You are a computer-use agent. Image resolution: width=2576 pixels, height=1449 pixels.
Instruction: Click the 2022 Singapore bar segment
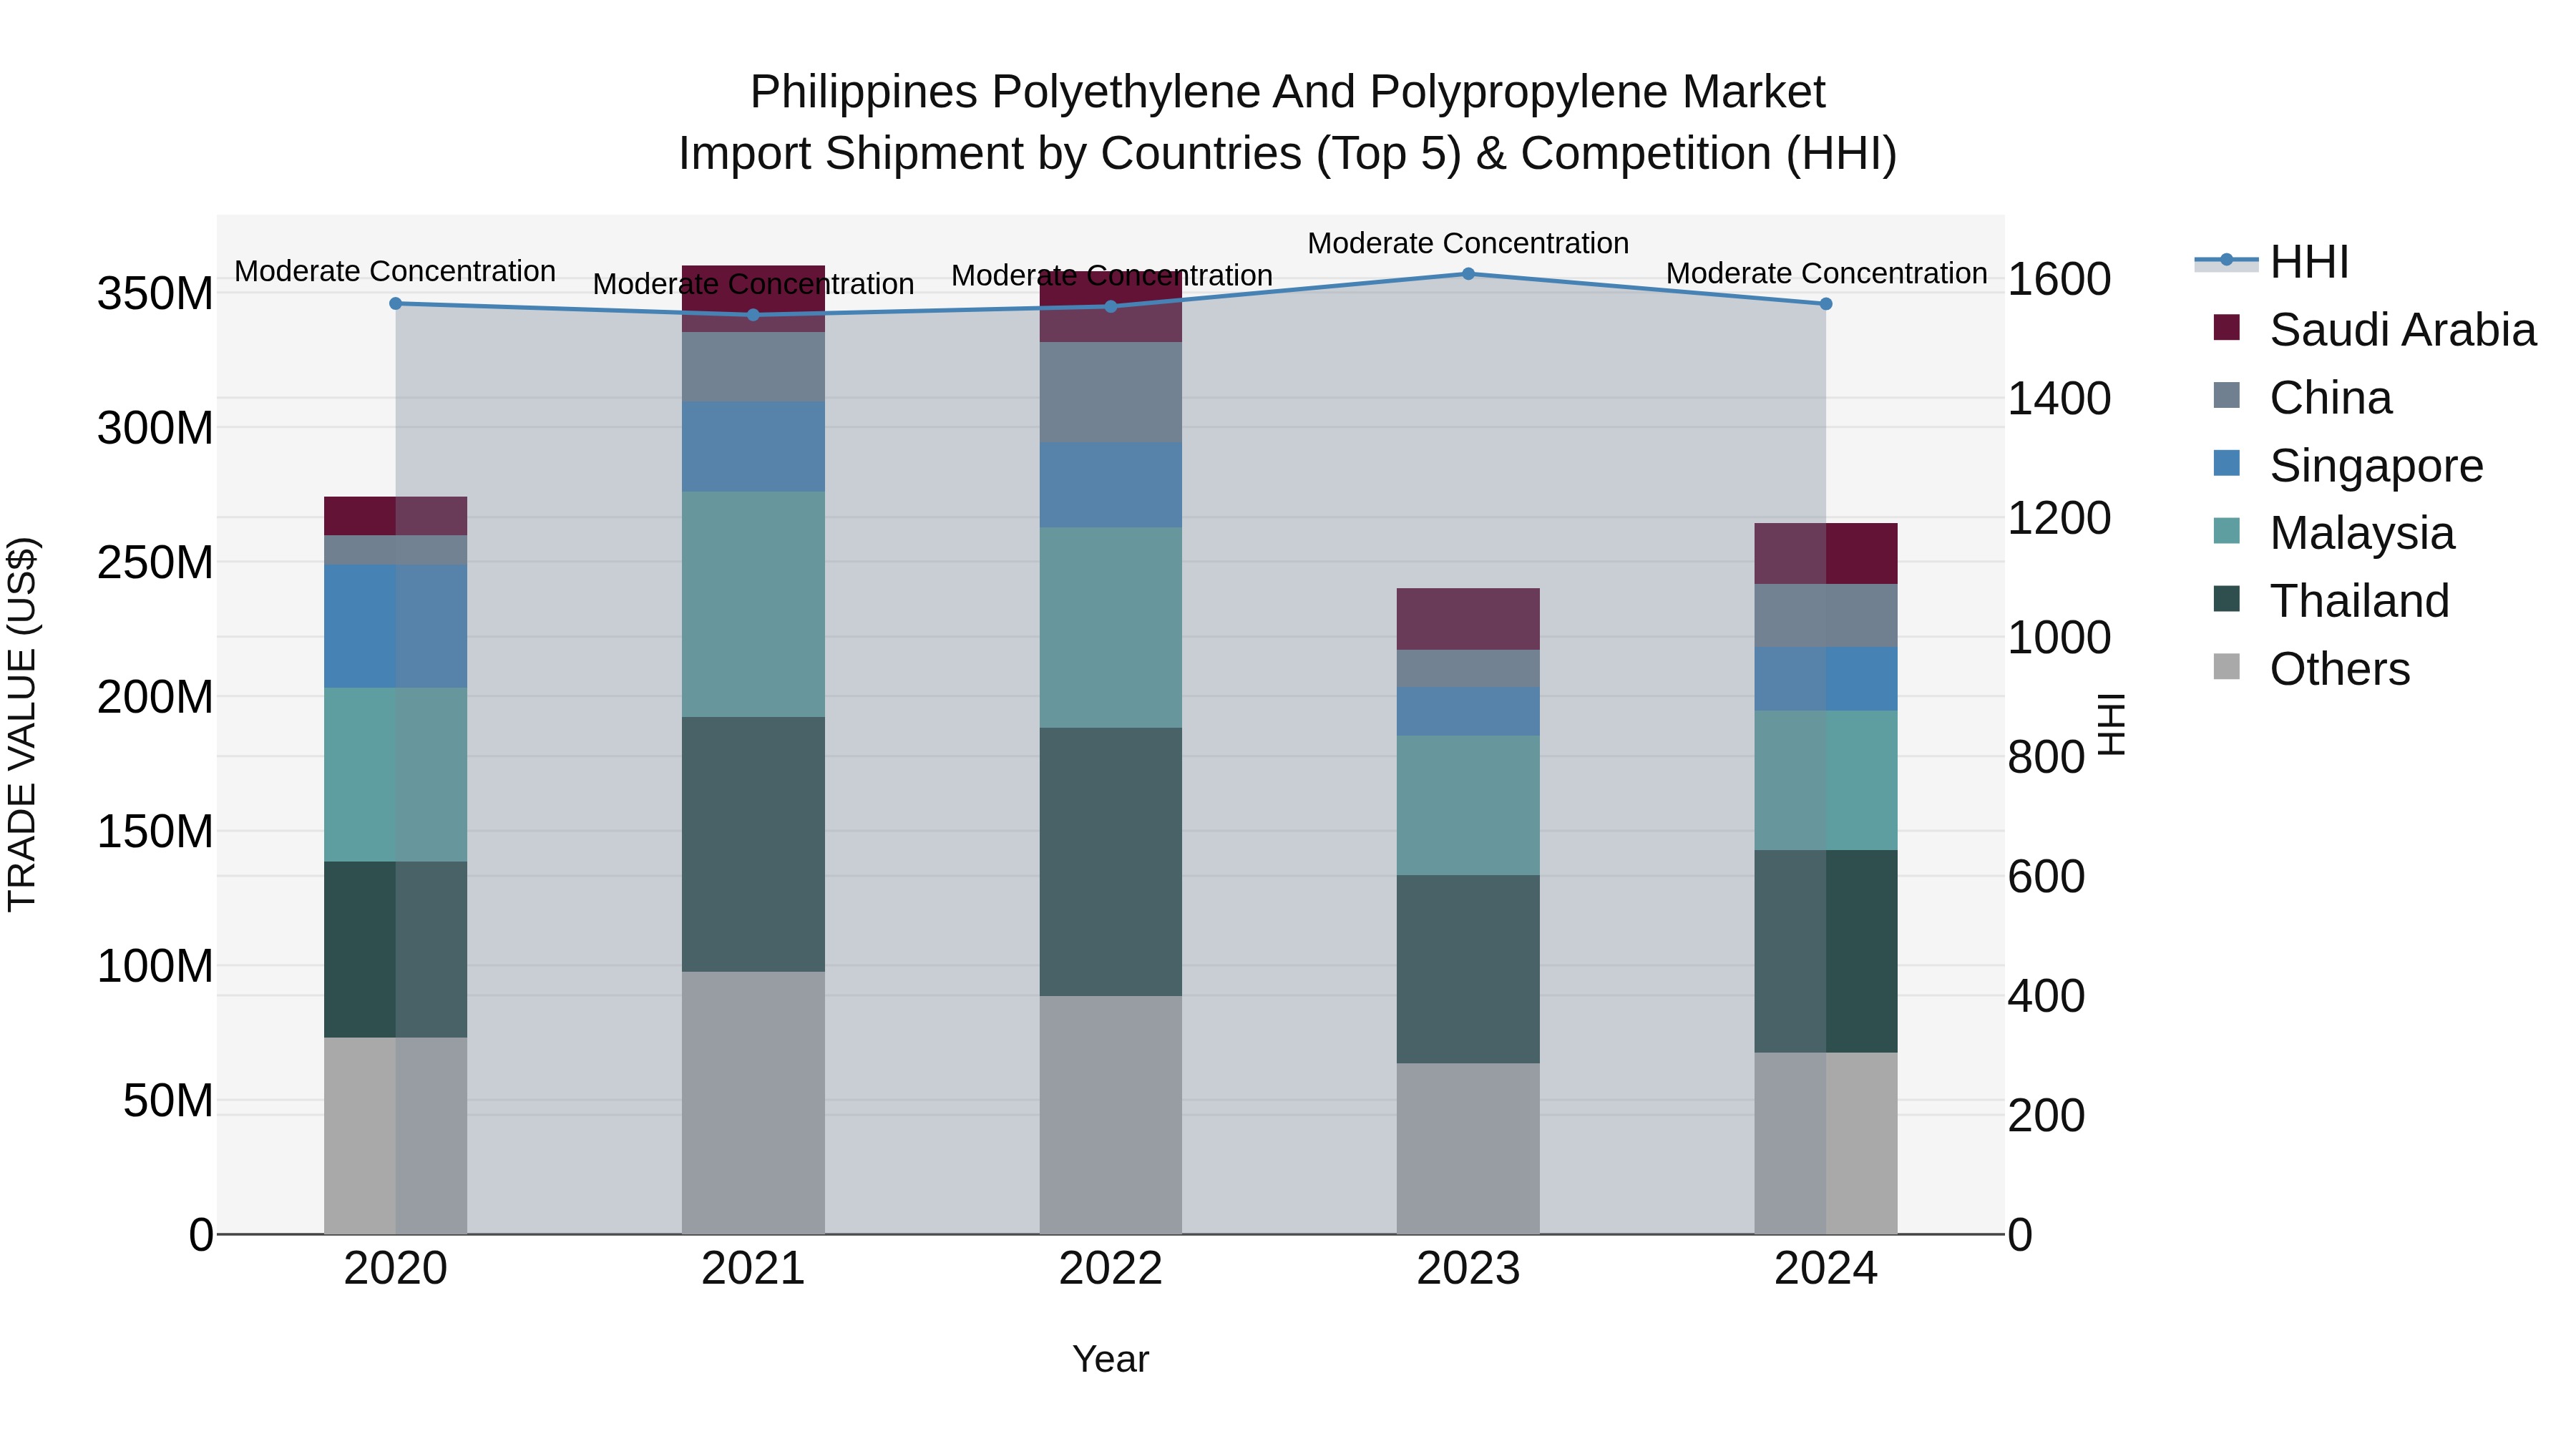(1111, 485)
